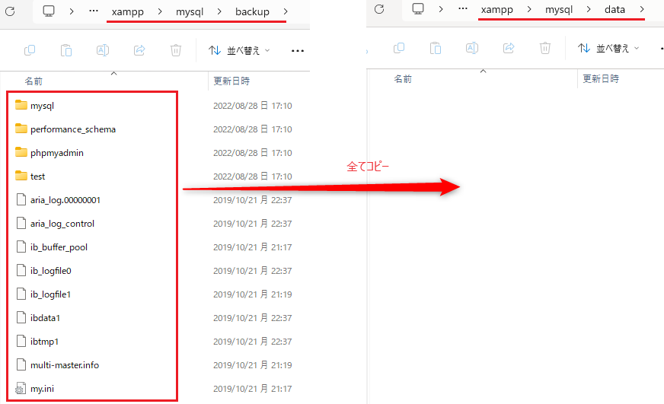Expand chevron after data in right address bar
Image resolution: width=664 pixels, height=404 pixels.
(642, 10)
